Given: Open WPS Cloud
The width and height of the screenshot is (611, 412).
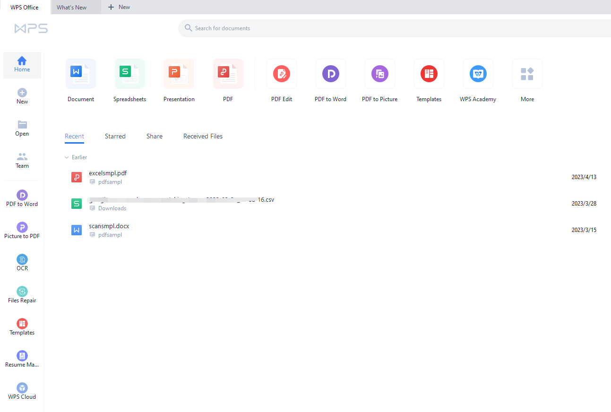Looking at the screenshot, I should (x=22, y=391).
